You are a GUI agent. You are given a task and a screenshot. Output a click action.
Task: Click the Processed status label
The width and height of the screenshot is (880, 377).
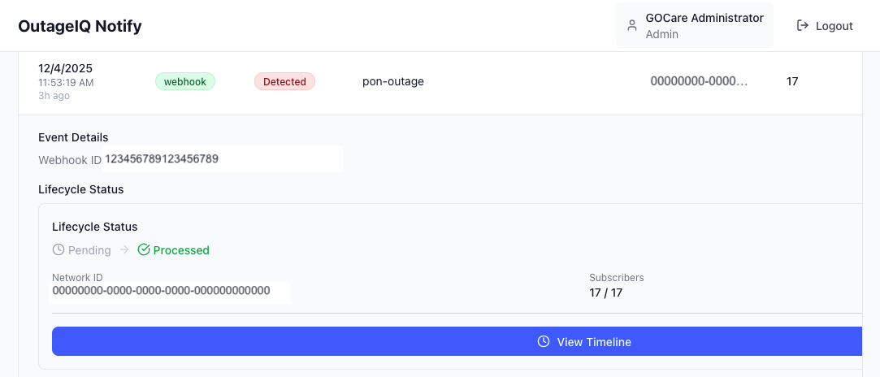coord(181,250)
